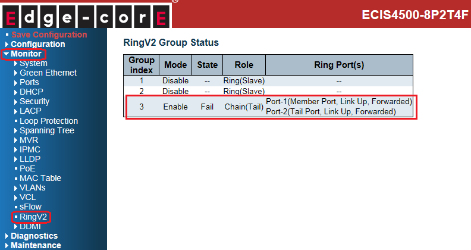Image resolution: width=471 pixels, height=250 pixels.
Task: Expand the System submenu arrow
Action: [15, 64]
